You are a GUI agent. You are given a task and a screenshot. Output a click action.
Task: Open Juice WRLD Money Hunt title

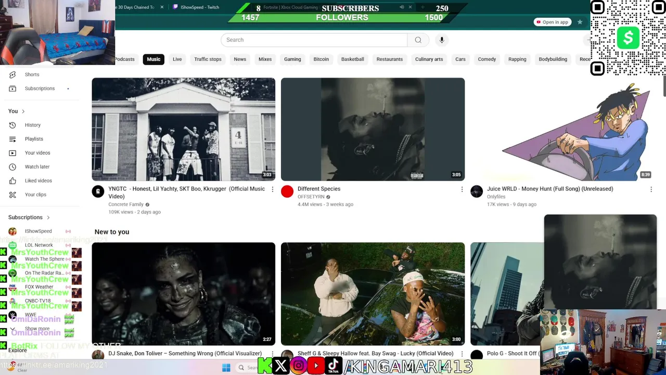point(550,189)
